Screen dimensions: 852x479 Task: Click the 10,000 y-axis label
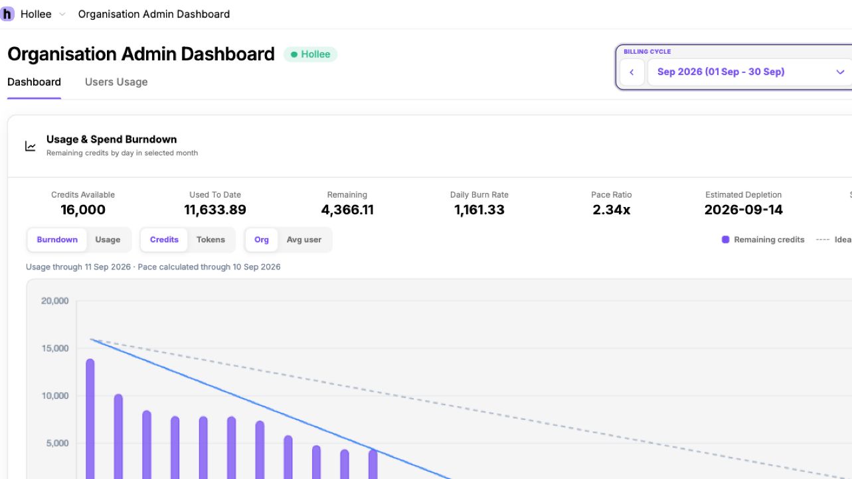[55, 396]
